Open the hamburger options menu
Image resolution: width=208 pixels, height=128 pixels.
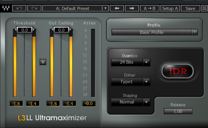204,8
